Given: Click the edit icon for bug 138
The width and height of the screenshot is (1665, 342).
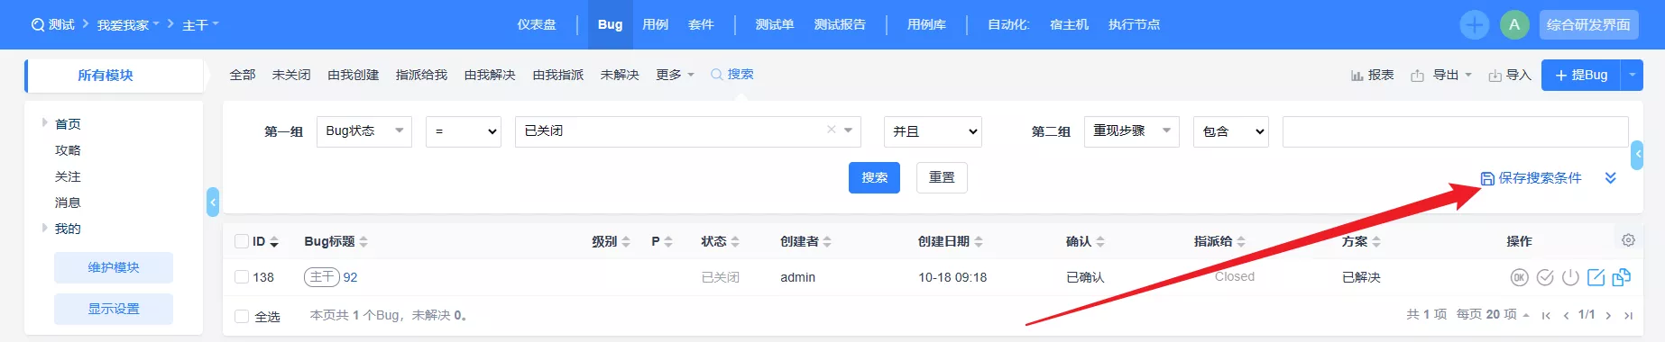Looking at the screenshot, I should coord(1596,277).
